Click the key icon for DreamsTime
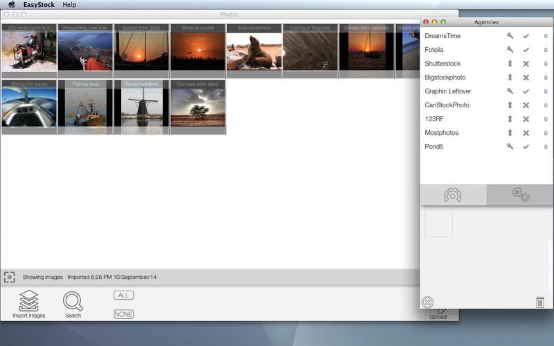This screenshot has height=346, width=554. (510, 36)
